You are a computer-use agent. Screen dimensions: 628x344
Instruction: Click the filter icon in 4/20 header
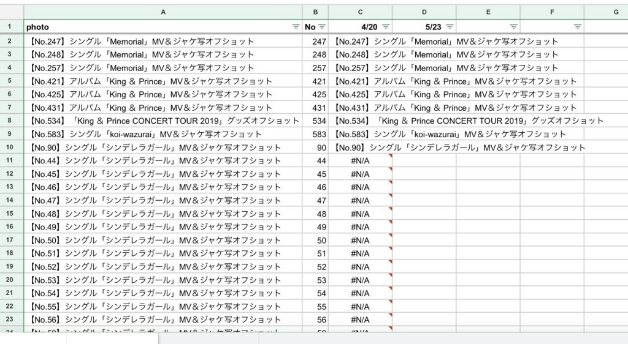(386, 27)
